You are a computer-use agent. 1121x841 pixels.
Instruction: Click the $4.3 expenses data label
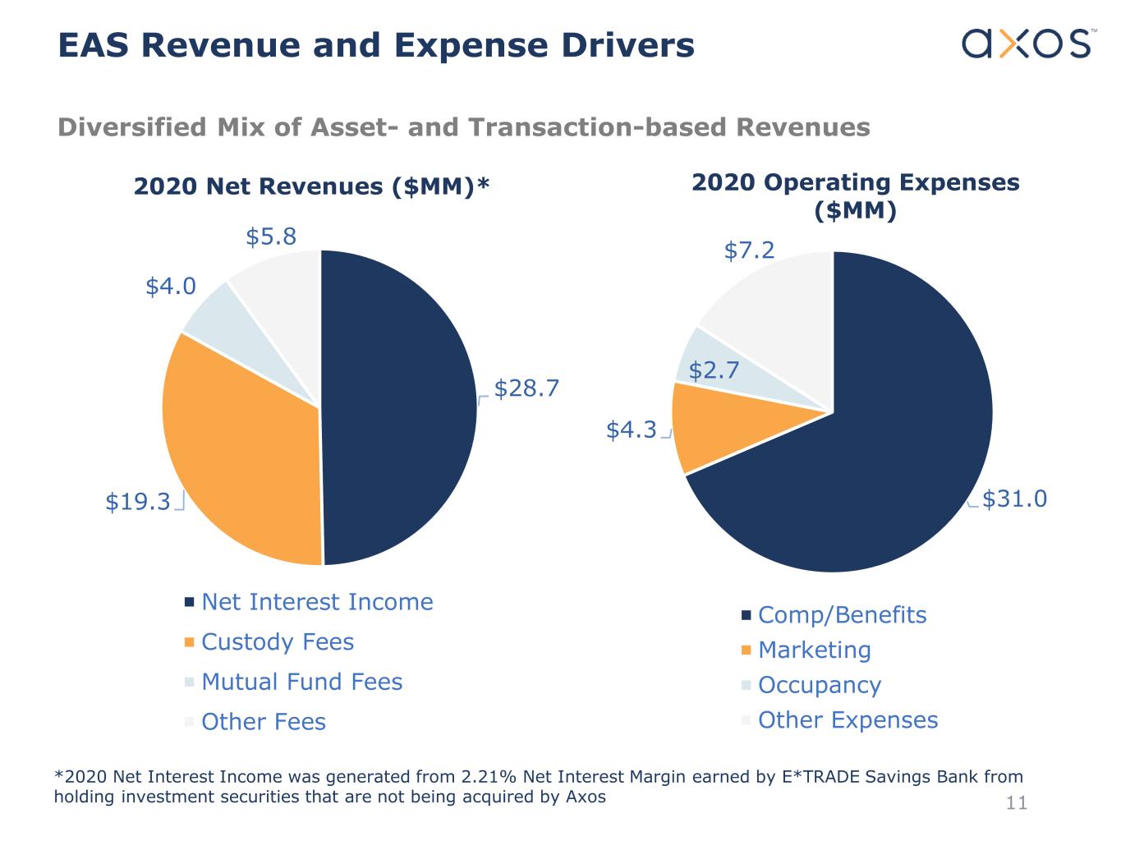click(631, 430)
